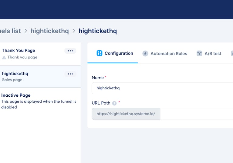This screenshot has height=163, width=233.
Task: Go to the A/B test tab
Action: pos(213,54)
